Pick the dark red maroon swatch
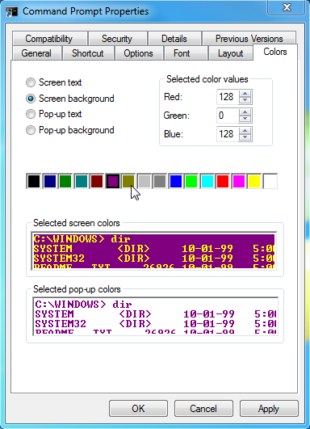The height and width of the screenshot is (429, 310). (x=97, y=181)
